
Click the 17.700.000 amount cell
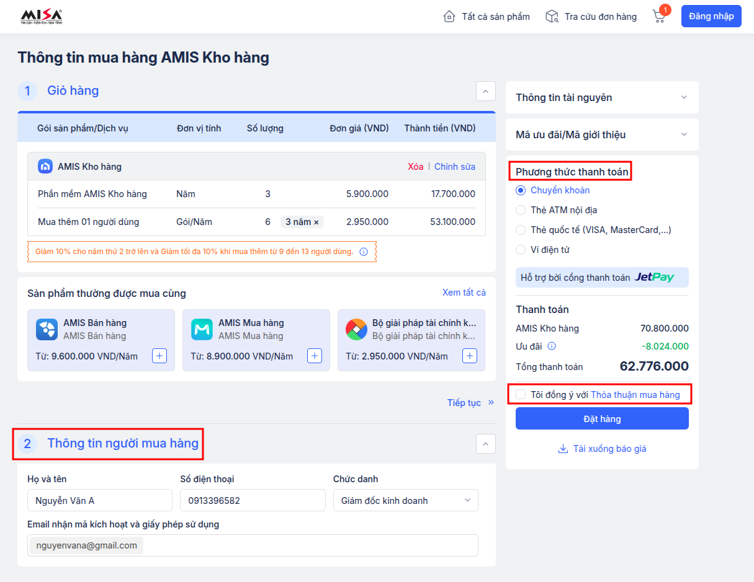453,194
